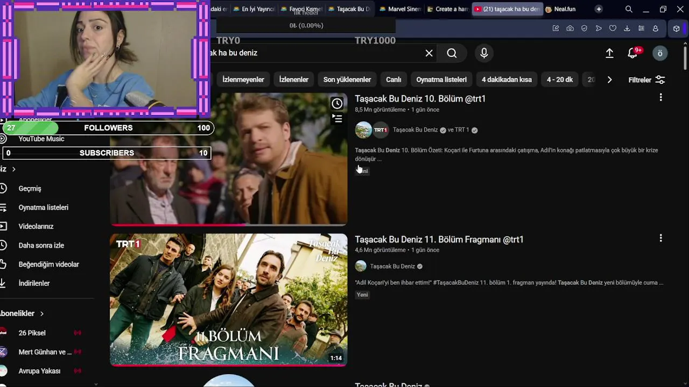Select the İzlenenler filter chip
Viewport: 689px width, 387px height.
(294, 80)
